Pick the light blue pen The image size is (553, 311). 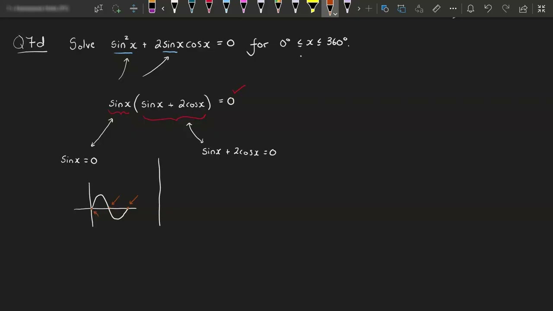226,7
